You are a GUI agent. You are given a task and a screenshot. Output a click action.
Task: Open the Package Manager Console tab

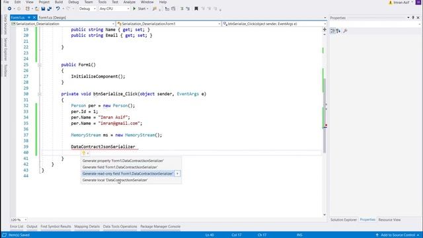(x=160, y=226)
